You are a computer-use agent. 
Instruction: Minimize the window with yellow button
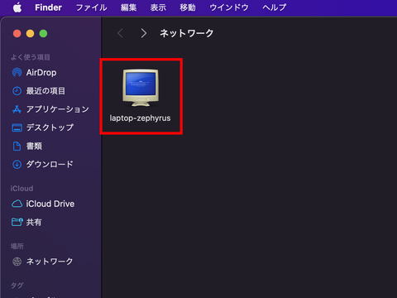(30, 34)
